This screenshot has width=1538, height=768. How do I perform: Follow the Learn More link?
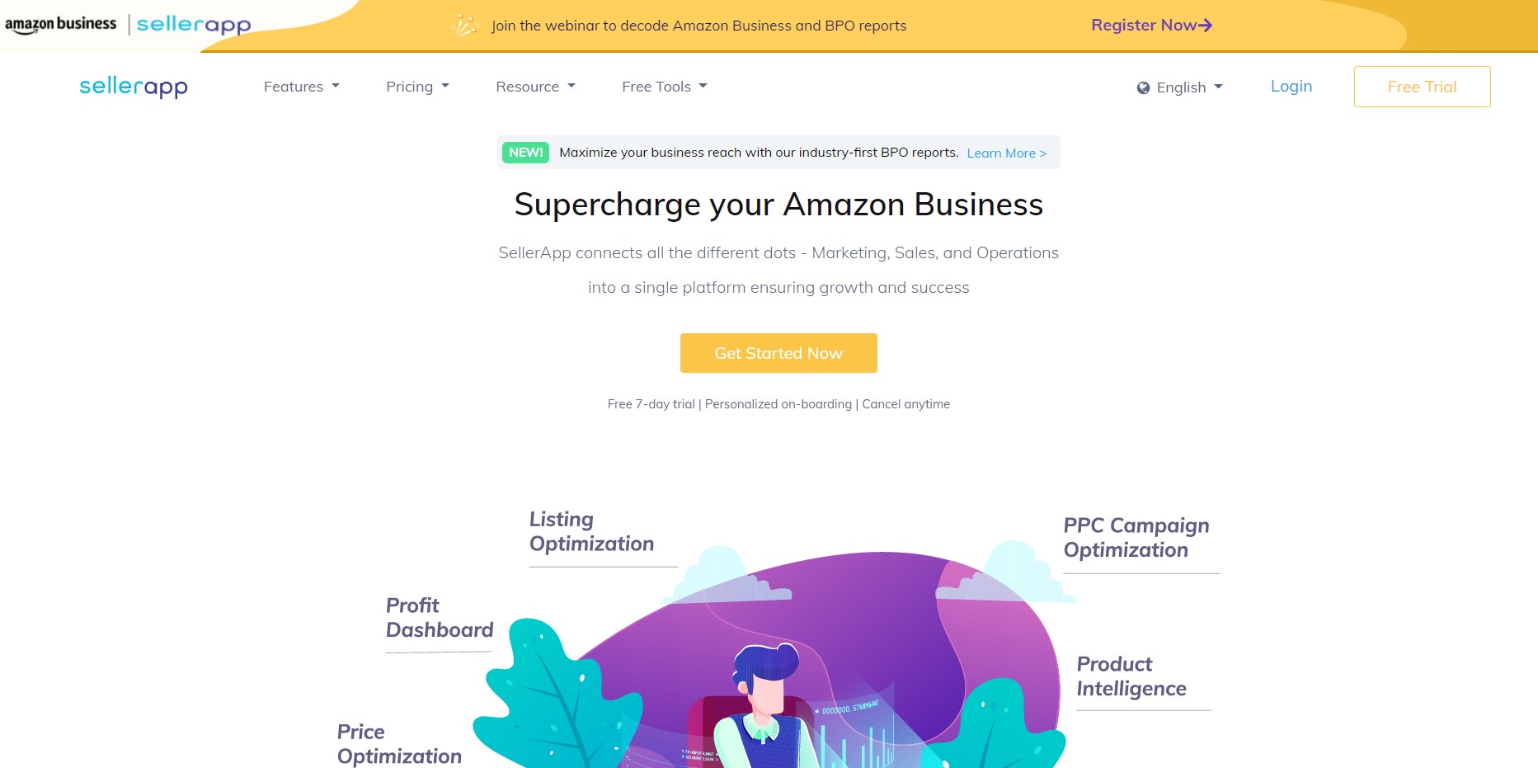(1007, 153)
